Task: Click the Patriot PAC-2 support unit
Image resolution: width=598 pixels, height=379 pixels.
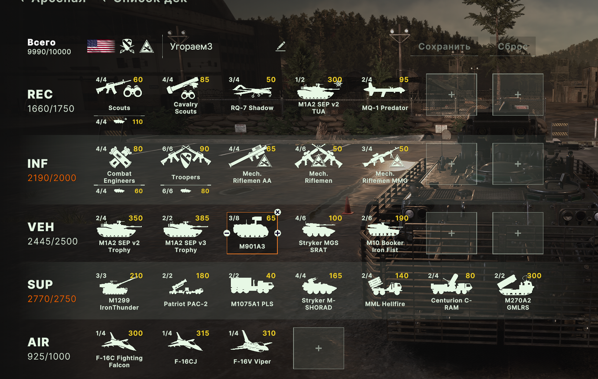Action: (186, 290)
